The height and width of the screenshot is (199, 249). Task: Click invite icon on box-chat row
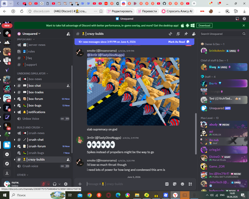(68, 86)
